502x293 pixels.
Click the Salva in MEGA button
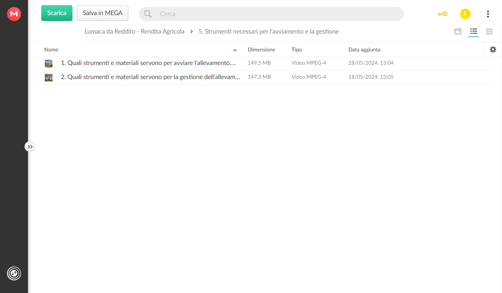103,13
